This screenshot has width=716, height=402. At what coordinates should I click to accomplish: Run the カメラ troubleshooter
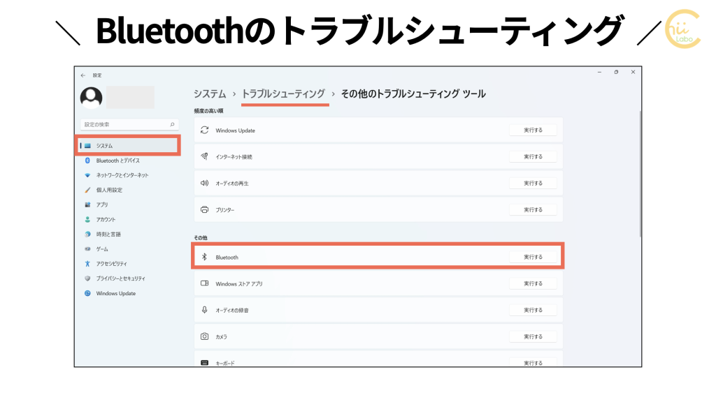[533, 336]
